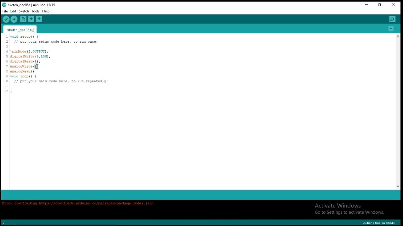Close the Arduino IDE window

point(394,5)
